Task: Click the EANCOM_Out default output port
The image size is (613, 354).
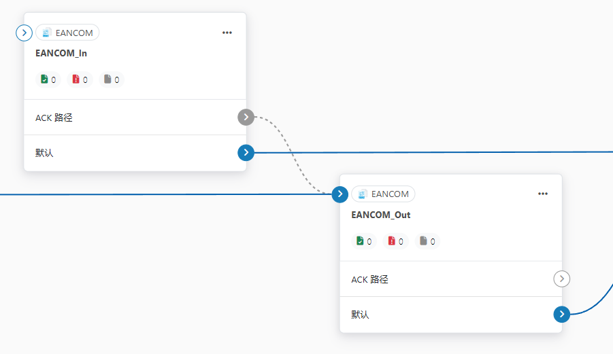Action: point(561,314)
